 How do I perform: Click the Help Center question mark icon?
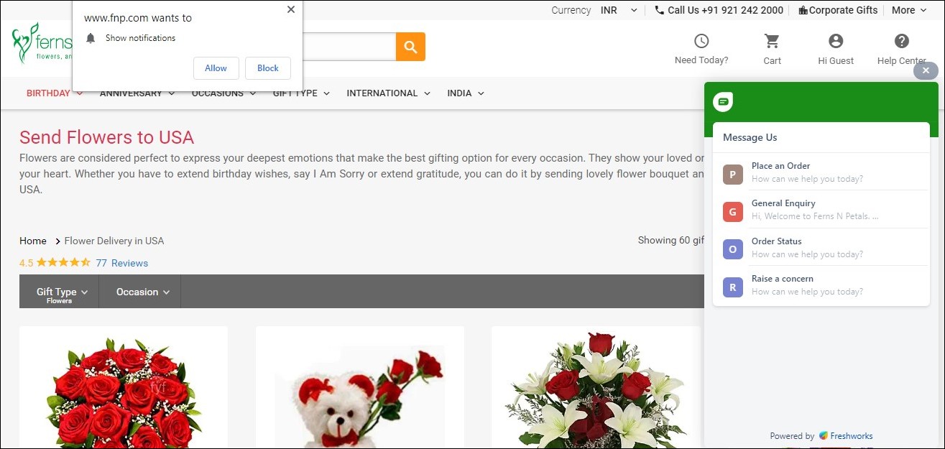(901, 42)
